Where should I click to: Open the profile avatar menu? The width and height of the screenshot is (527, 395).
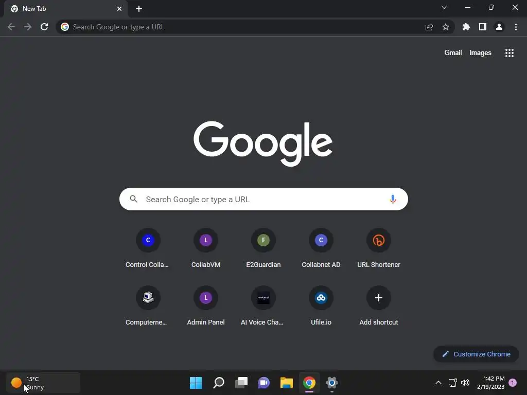pos(499,27)
